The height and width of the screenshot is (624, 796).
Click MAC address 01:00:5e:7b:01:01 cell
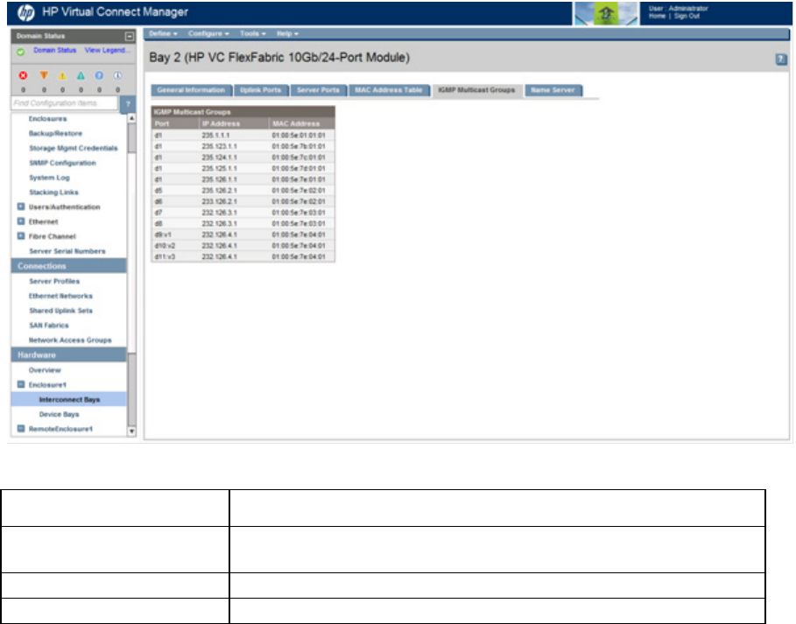pyautogui.click(x=299, y=147)
